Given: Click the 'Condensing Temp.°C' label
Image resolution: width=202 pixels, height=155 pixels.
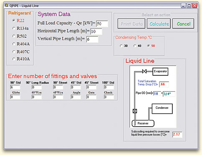Looking at the screenshot, I should click(x=134, y=37).
